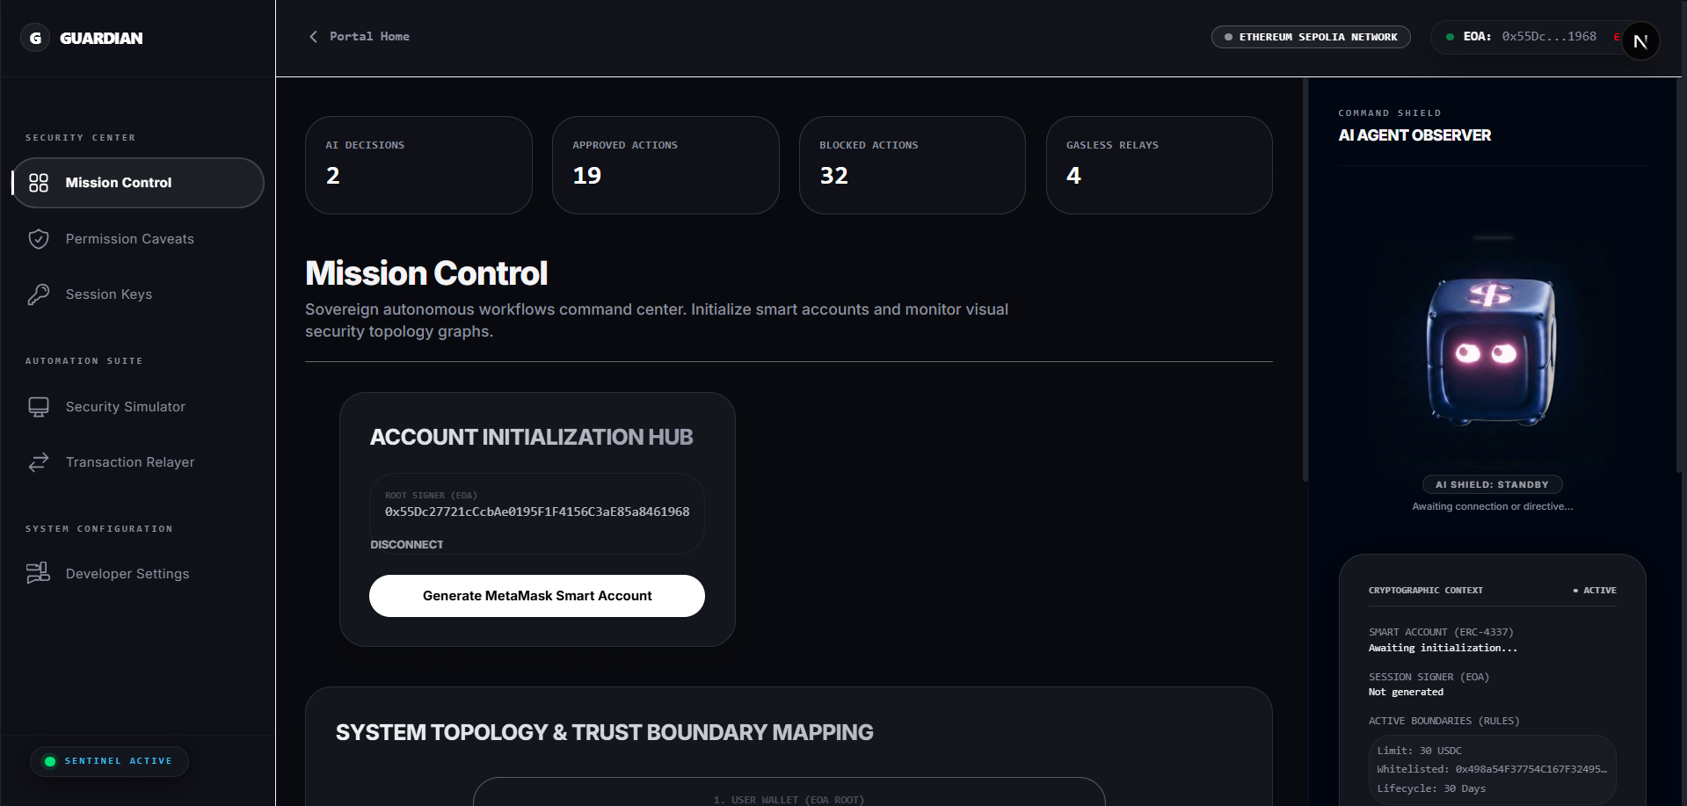Select the Gasless Relays stat card
The width and height of the screenshot is (1687, 806).
pos(1160,165)
